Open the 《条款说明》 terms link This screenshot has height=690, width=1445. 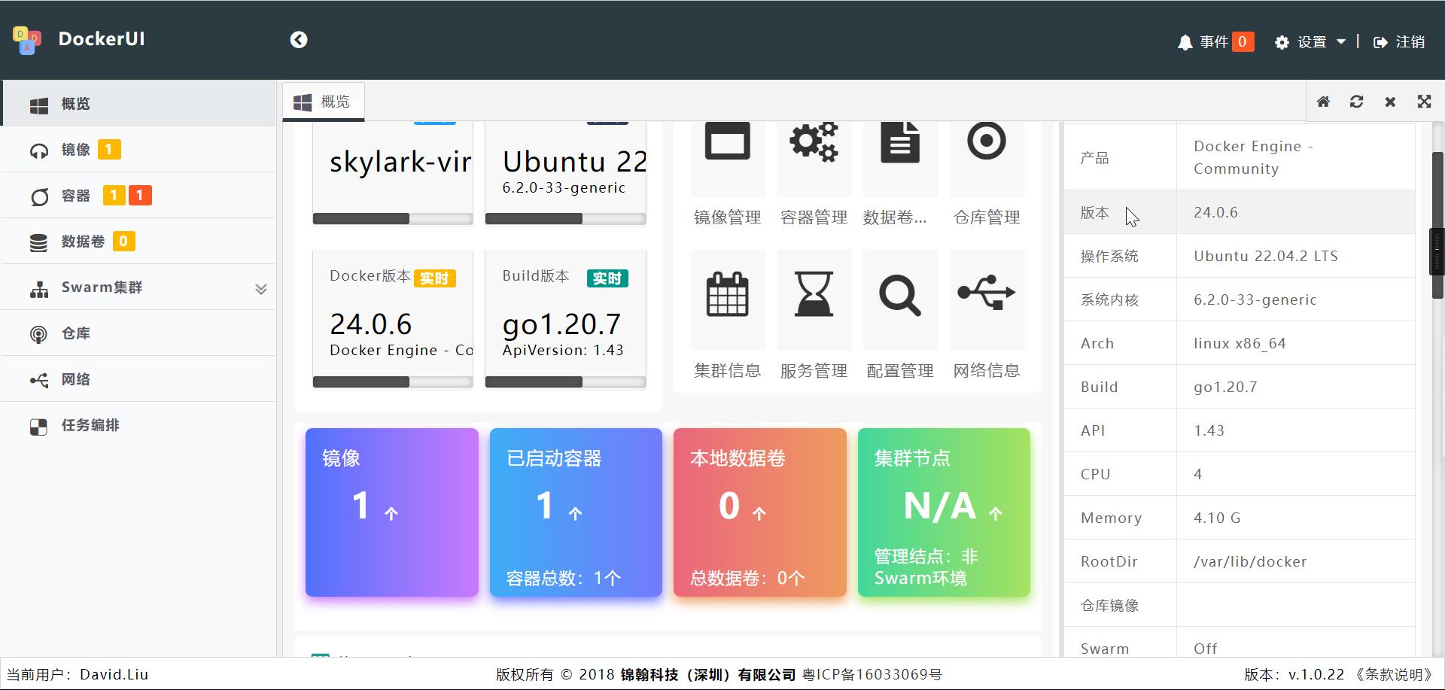(x=1393, y=674)
